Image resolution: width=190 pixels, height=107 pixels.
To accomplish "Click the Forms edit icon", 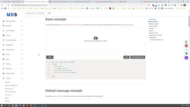I will click(x=4, y=54).
